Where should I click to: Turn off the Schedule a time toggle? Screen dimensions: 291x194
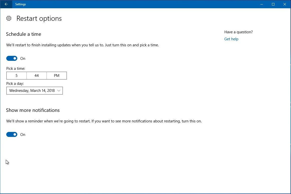tap(12, 58)
